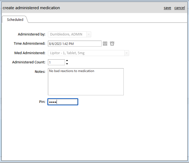Image resolution: width=189 pixels, height=163 pixels.
Task: Cancel the administered medication dialog
Action: [x=180, y=8]
